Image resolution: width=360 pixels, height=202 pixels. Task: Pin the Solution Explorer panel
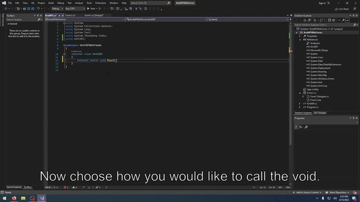(x=354, y=16)
